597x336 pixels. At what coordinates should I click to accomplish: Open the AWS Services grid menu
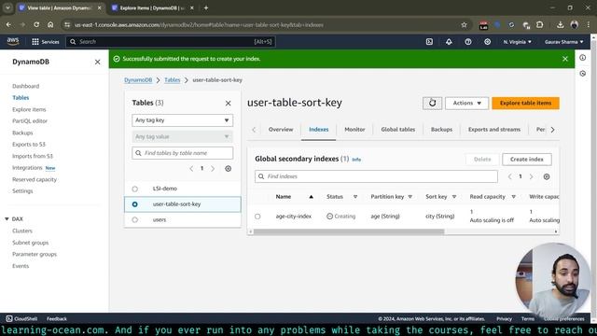pyautogui.click(x=46, y=42)
